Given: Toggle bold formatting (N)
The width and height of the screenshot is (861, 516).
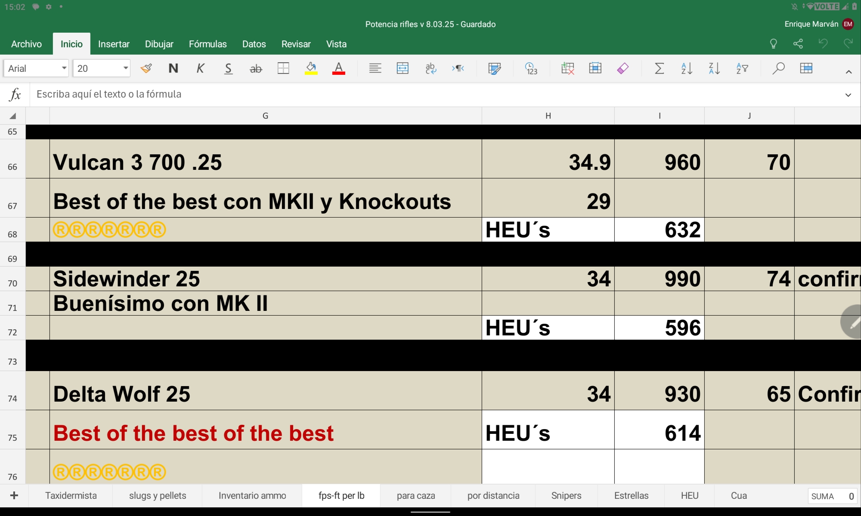Looking at the screenshot, I should 173,68.
